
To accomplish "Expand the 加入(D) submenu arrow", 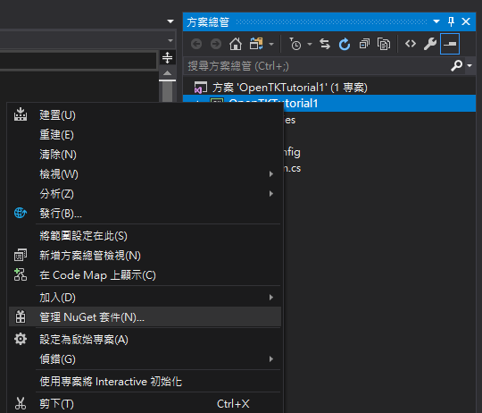I will pos(270,298).
